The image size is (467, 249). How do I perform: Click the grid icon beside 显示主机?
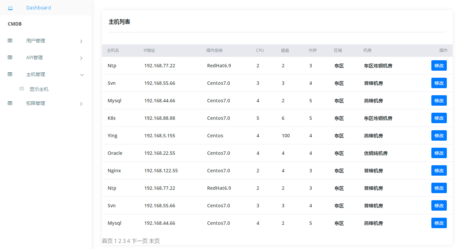[x=22, y=89]
